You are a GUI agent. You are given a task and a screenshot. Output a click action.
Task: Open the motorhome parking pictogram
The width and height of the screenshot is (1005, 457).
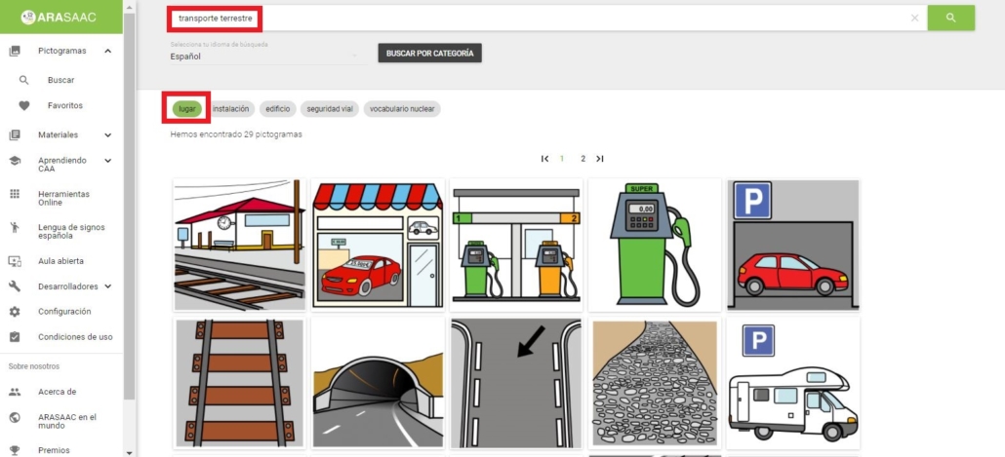(x=793, y=383)
